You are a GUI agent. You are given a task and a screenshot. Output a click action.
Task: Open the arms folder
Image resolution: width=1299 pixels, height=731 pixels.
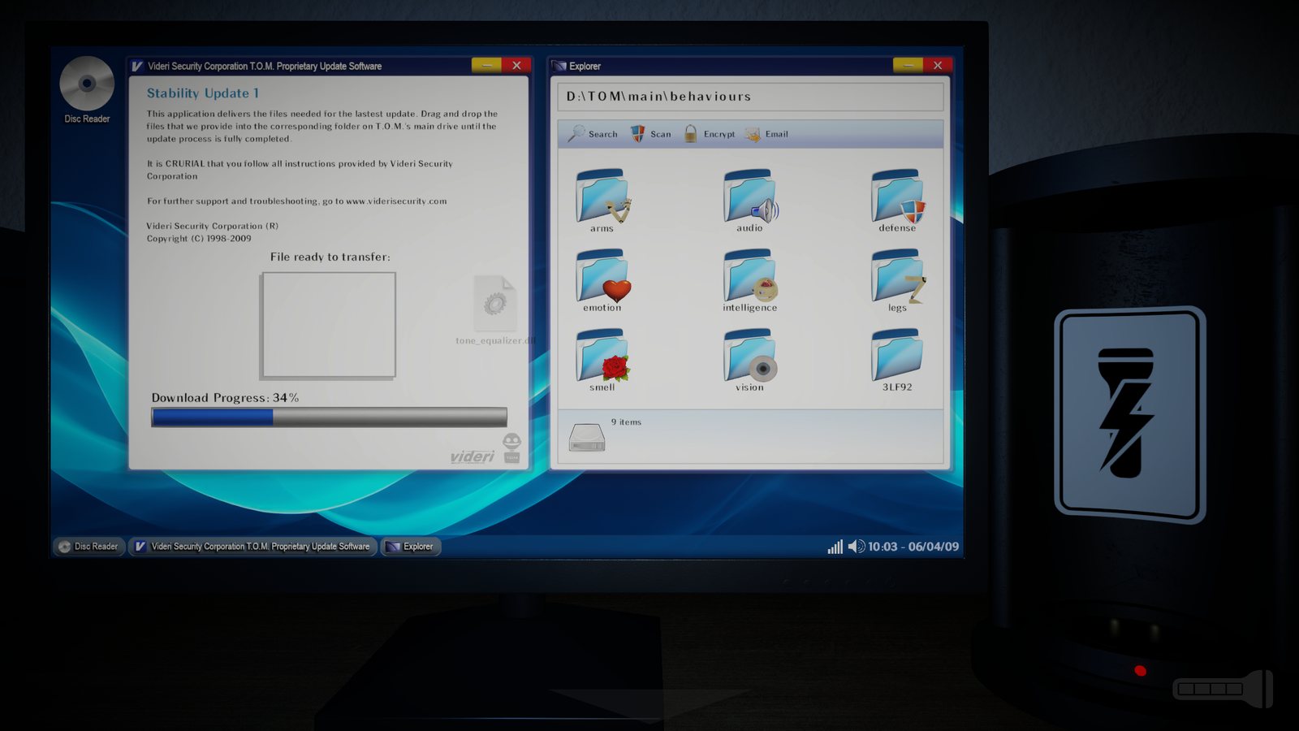pos(602,199)
